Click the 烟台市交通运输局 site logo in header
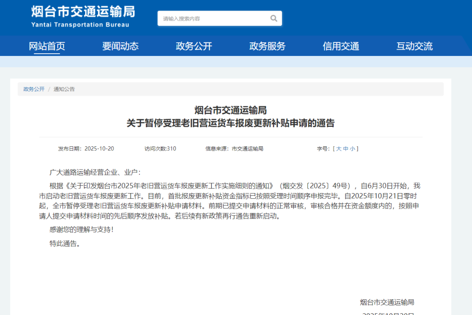 click(x=83, y=12)
